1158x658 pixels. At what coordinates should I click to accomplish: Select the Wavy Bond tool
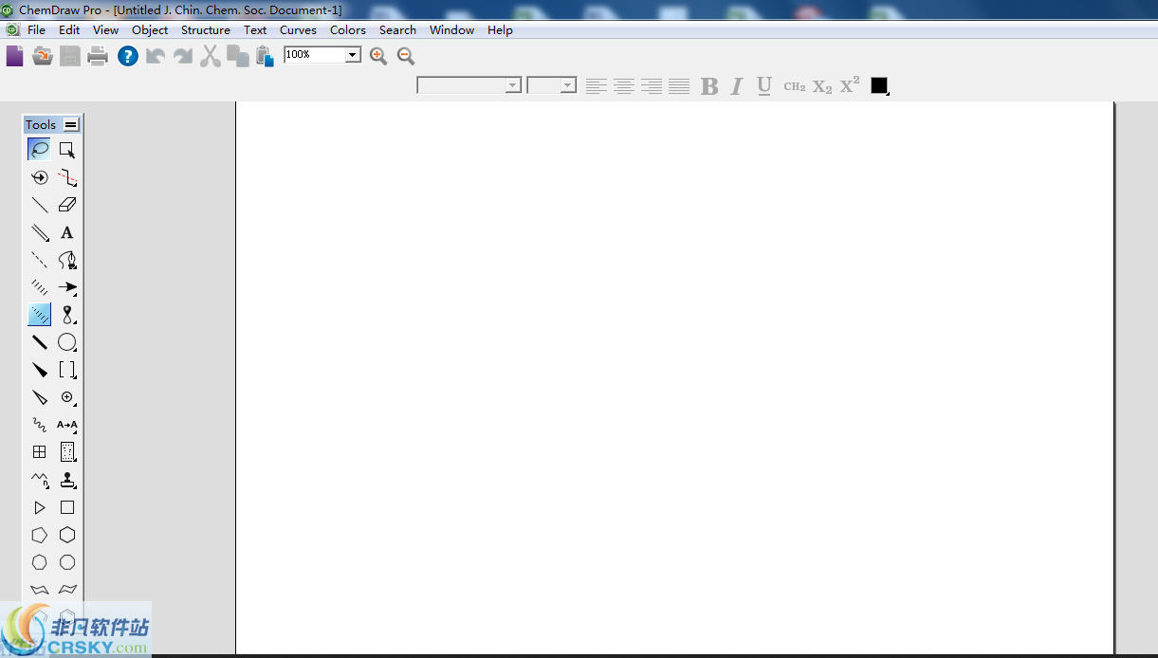click(39, 425)
